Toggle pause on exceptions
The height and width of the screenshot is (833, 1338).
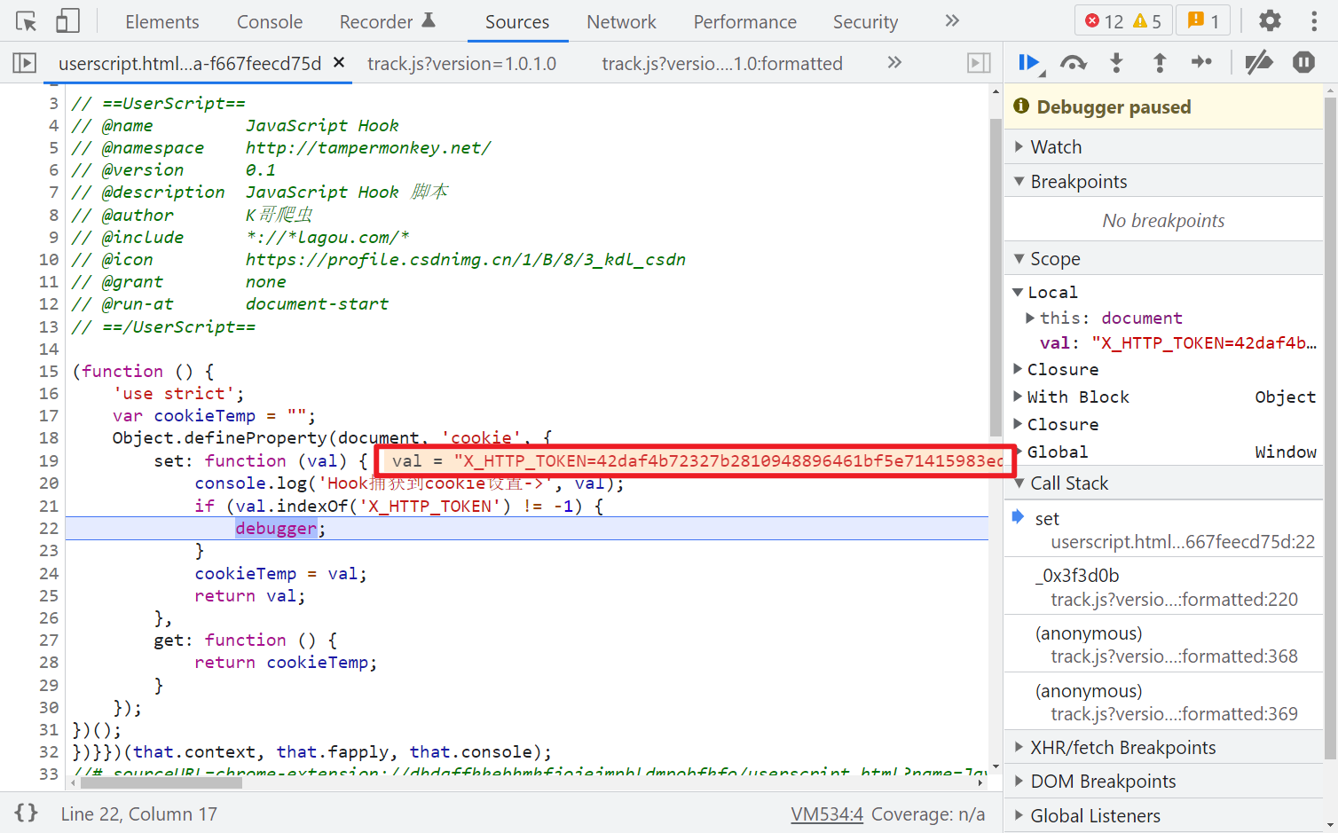click(1303, 62)
